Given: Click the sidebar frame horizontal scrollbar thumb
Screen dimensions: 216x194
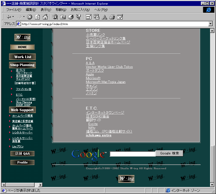Looking at the screenshot, I should (20, 185).
